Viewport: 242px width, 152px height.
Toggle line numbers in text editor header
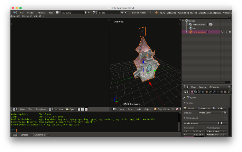pos(79,109)
